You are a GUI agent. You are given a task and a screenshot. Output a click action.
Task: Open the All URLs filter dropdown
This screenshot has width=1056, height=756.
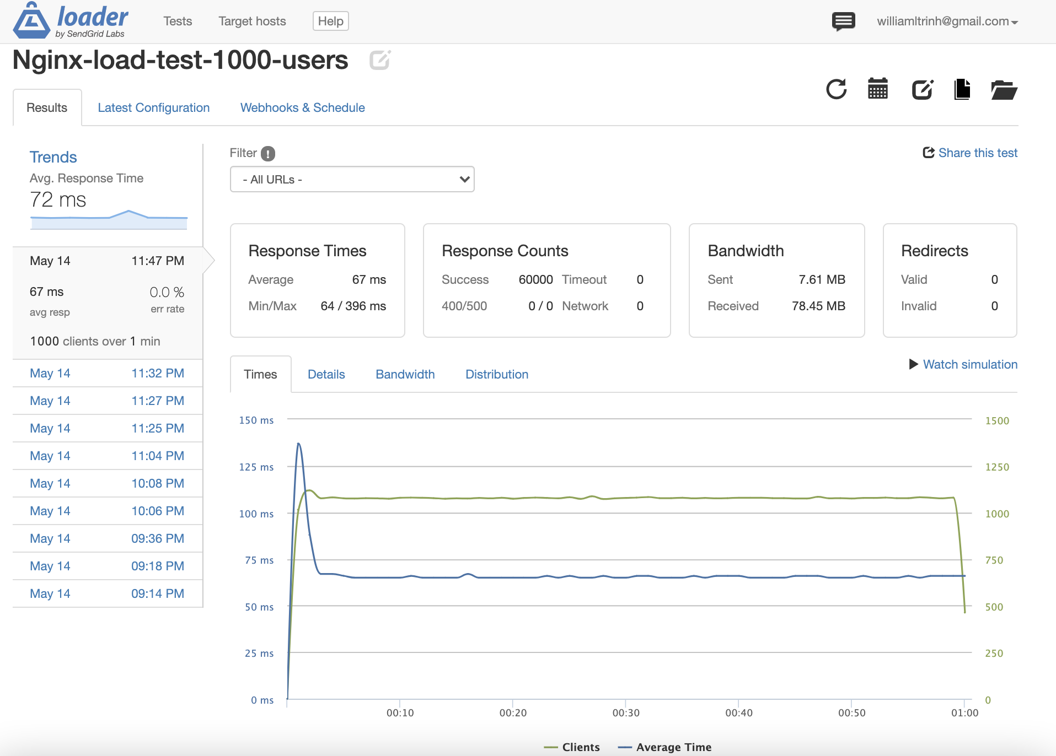(352, 180)
